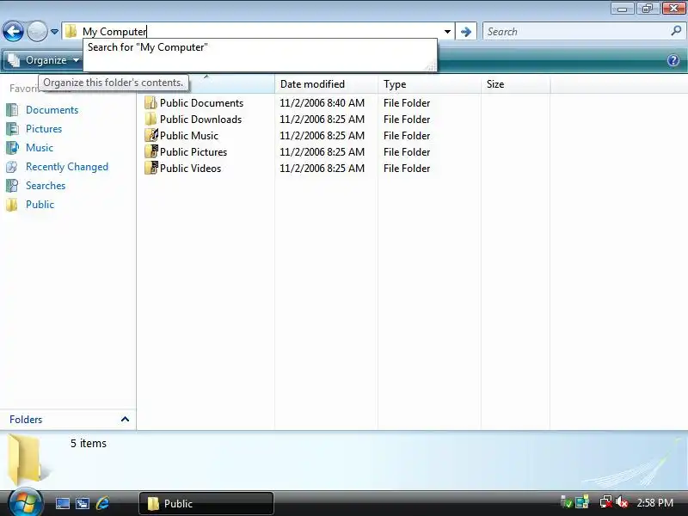Click the Public Videos folder icon
Image resolution: width=688 pixels, height=516 pixels.
click(x=151, y=168)
